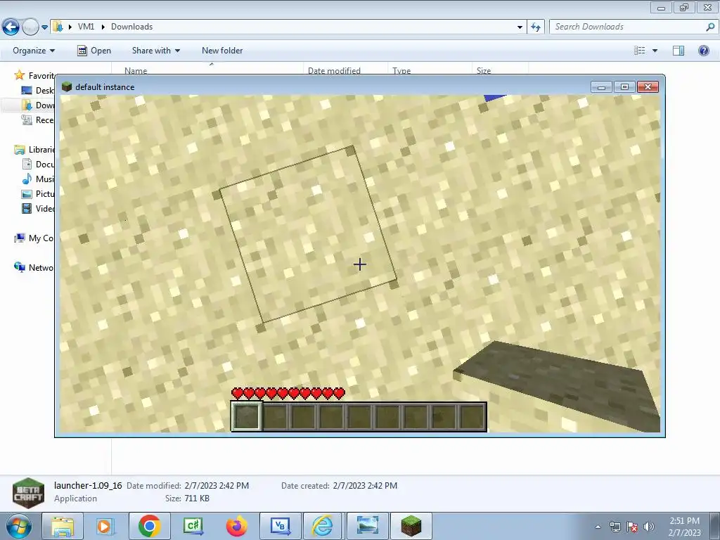Click the red hearts health bar
The height and width of the screenshot is (540, 720).
click(x=288, y=393)
